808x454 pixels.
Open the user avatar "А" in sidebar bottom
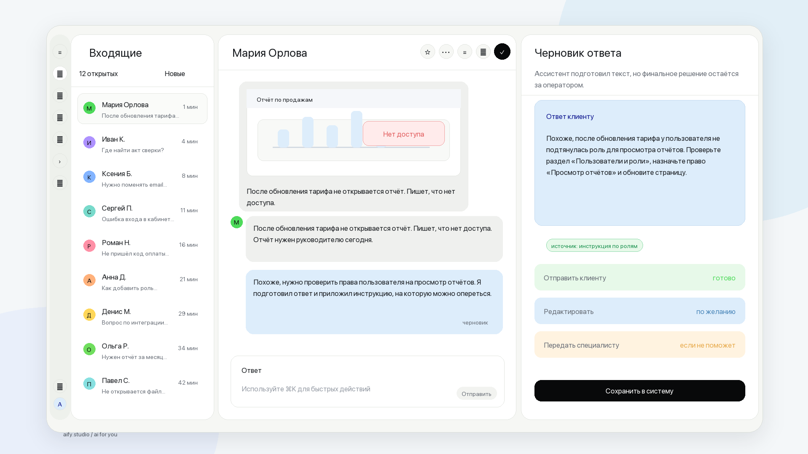[60, 404]
